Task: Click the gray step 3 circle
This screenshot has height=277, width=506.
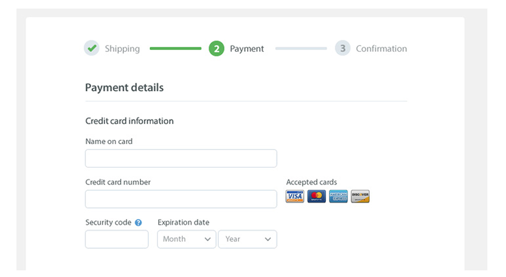Action: pyautogui.click(x=342, y=48)
